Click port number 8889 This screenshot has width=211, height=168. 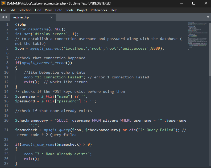pos(156,49)
